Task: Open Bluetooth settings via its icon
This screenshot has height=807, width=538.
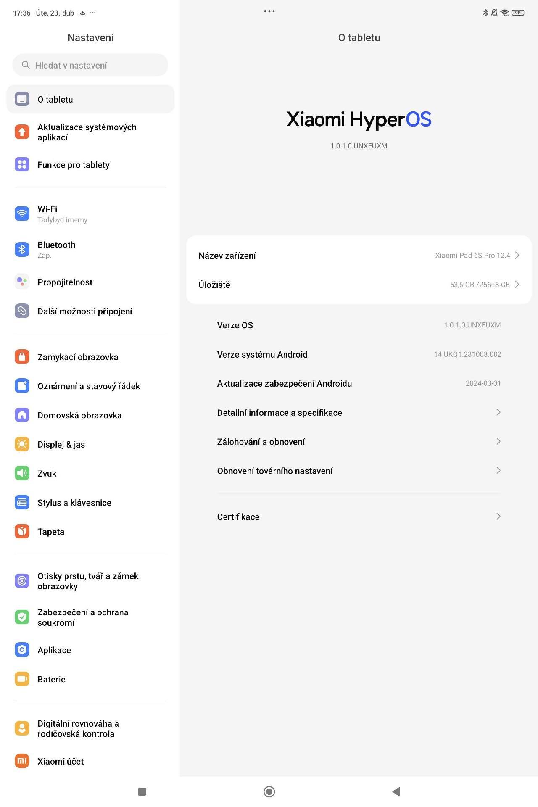Action: (x=22, y=249)
